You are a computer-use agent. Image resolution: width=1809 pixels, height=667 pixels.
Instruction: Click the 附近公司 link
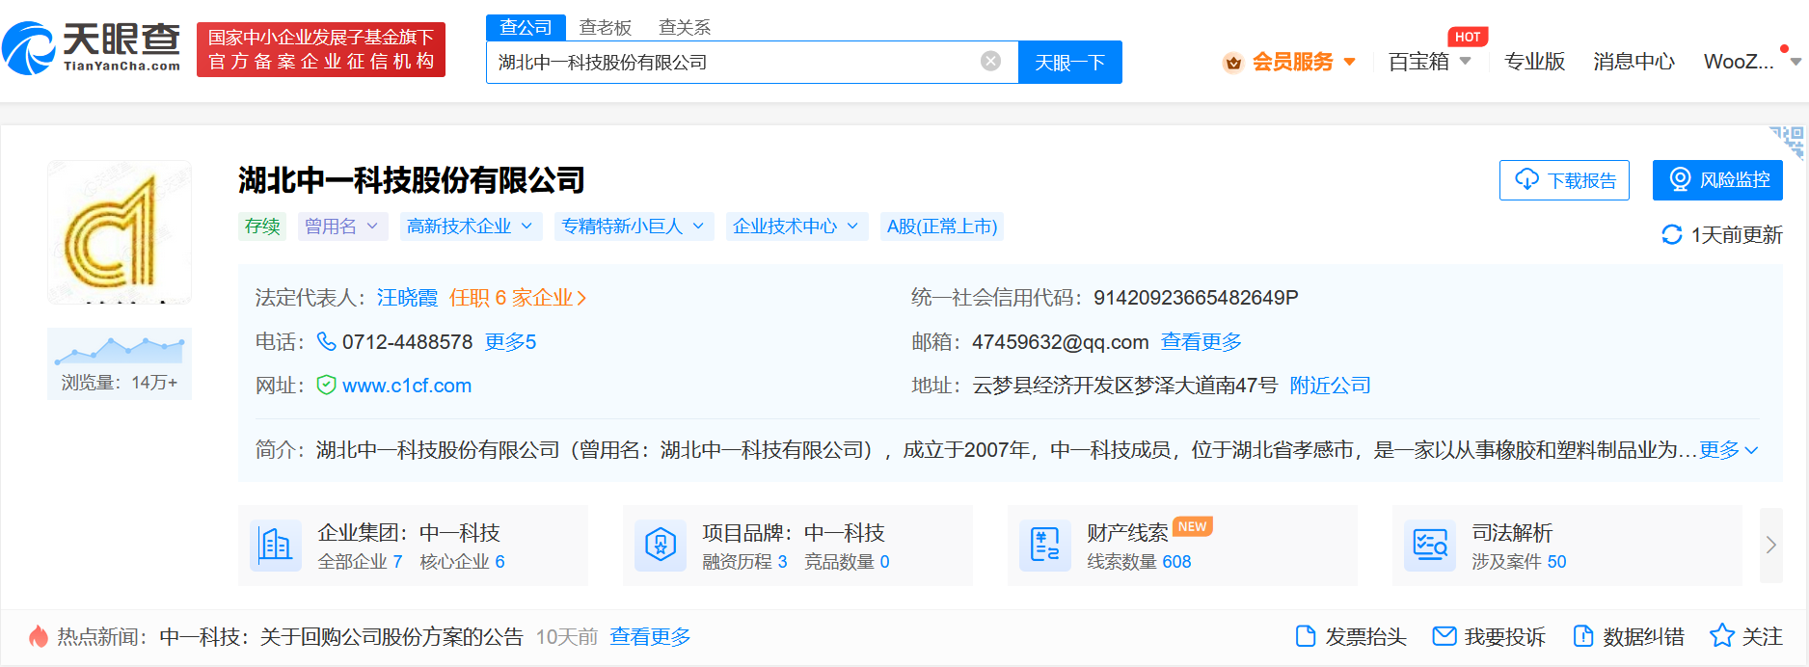1331,386
